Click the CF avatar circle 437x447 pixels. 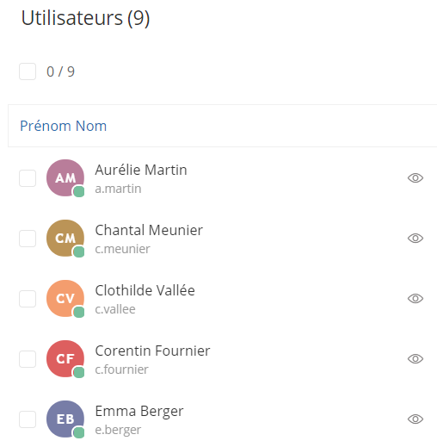pos(65,359)
